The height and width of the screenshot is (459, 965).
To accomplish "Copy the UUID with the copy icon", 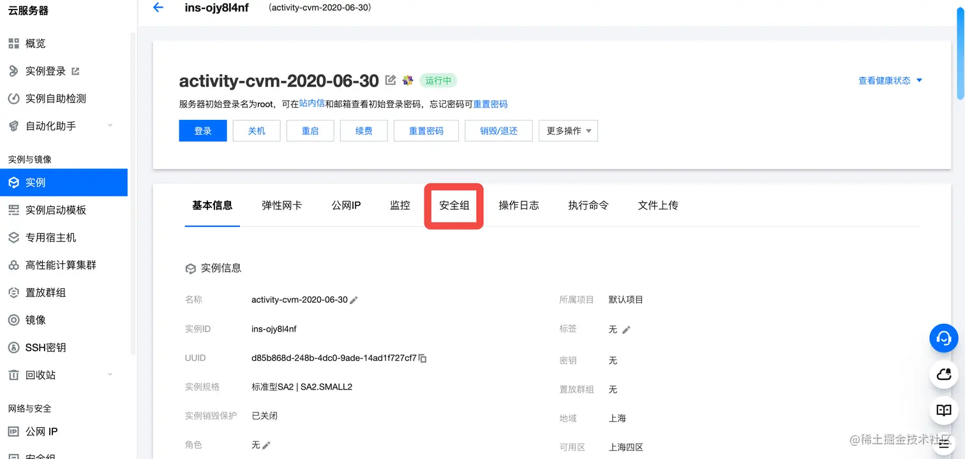I will point(423,358).
